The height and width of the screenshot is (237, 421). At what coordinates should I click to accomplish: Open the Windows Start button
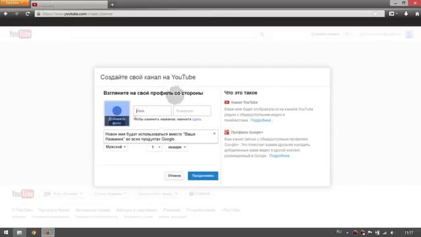tap(6, 232)
